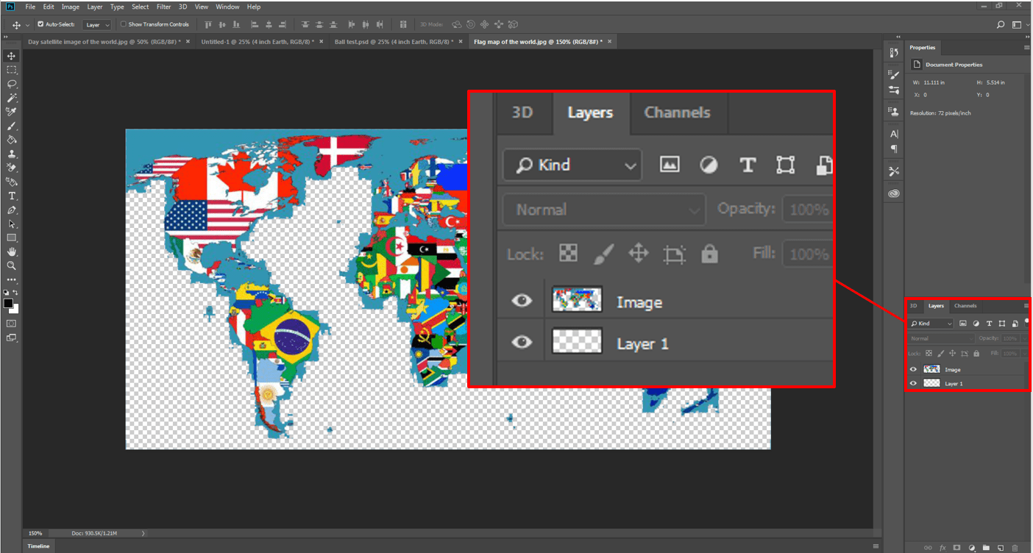Select the Move tool in the toolbox
Image resolution: width=1033 pixels, height=553 pixels.
click(x=11, y=56)
